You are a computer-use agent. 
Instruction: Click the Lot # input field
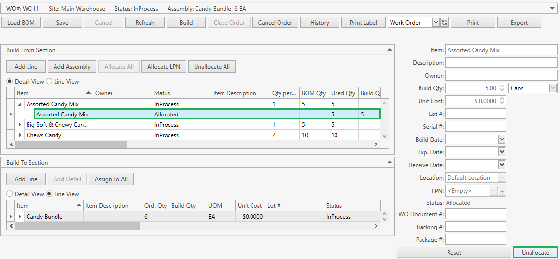point(476,114)
